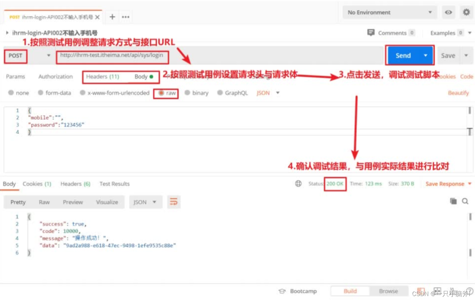Select the Raw response view
The width and height of the screenshot is (475, 300).
[44, 202]
